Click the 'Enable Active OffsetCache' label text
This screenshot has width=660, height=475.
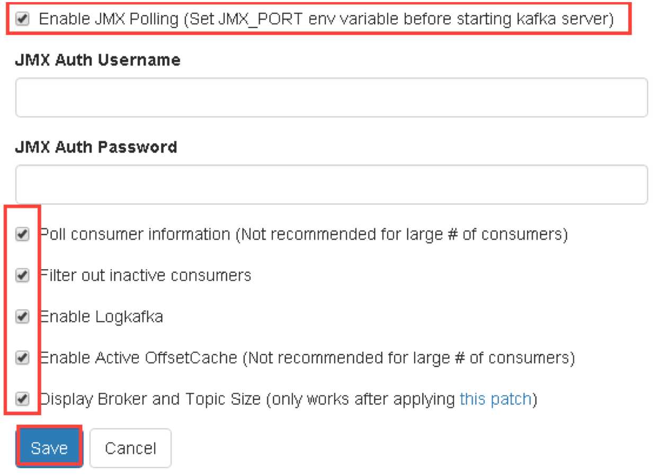[x=138, y=358]
